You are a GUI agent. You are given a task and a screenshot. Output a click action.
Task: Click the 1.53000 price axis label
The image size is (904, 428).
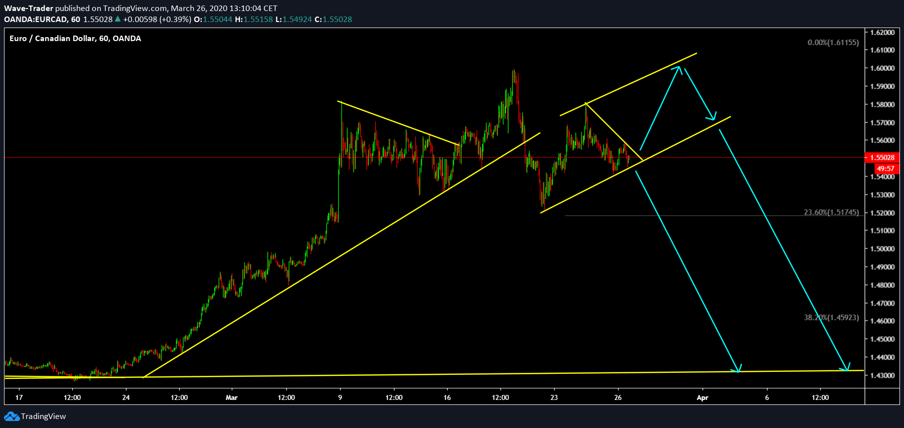coord(882,194)
